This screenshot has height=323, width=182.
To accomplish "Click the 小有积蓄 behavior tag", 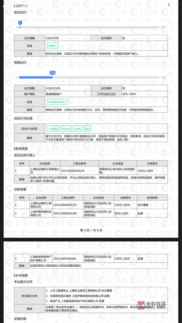I will (52, 128).
